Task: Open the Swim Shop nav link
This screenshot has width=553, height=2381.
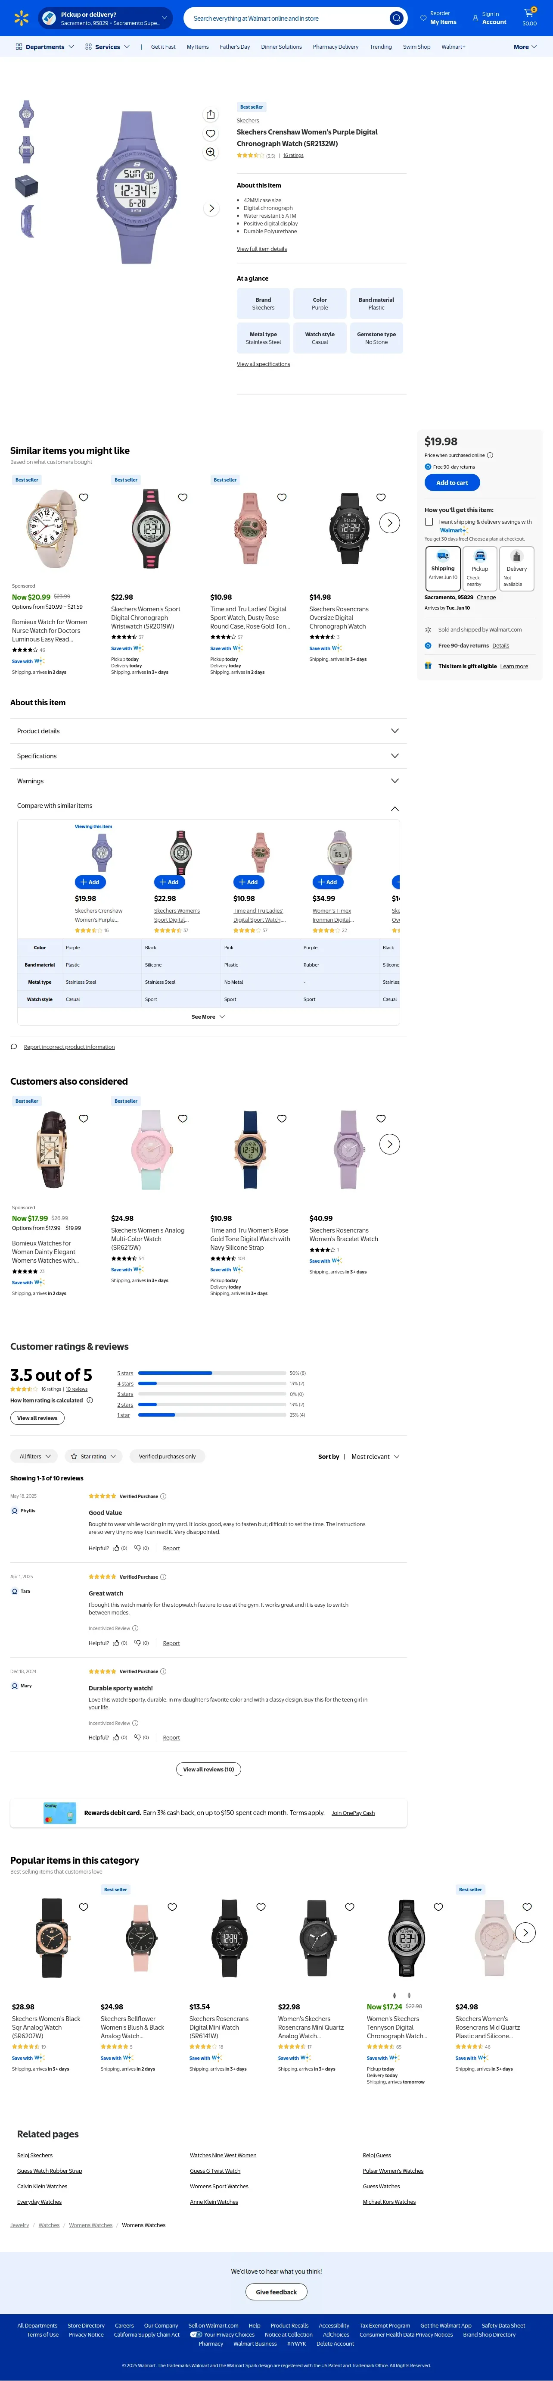Action: (x=416, y=46)
